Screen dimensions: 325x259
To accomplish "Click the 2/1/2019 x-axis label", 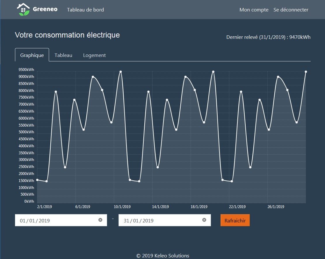I will [45, 206].
